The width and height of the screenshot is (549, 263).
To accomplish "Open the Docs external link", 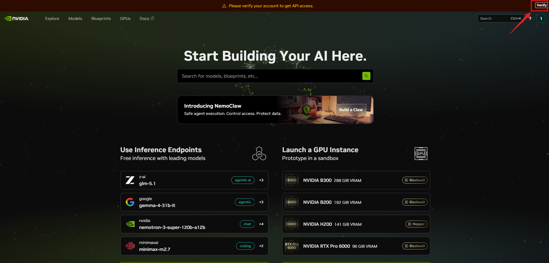I will coord(146,18).
